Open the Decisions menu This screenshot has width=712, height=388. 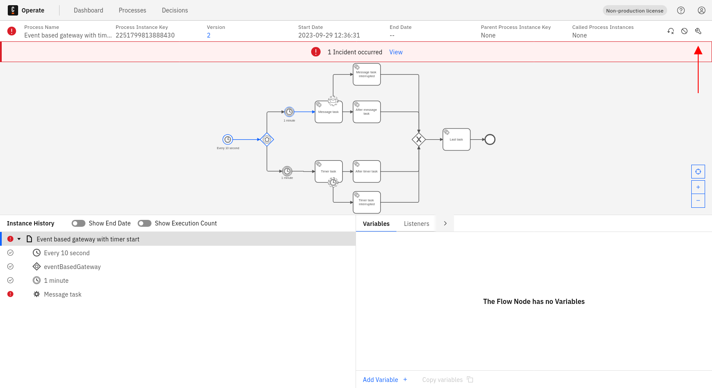(175, 10)
